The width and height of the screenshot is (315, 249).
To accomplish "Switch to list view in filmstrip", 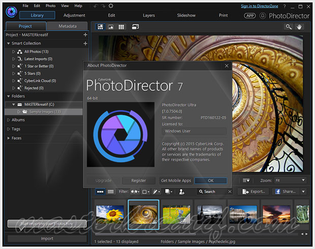I will (110, 191).
